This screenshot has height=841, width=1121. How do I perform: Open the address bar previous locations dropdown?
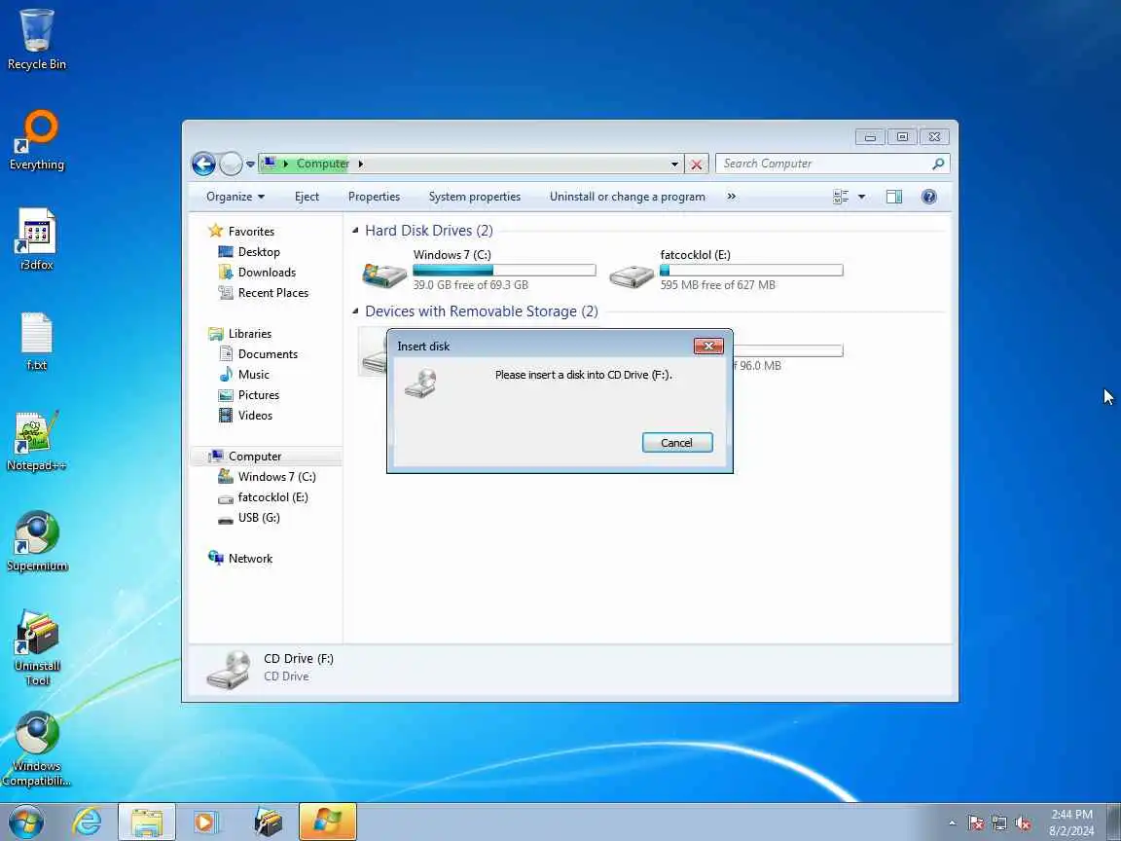point(674,164)
